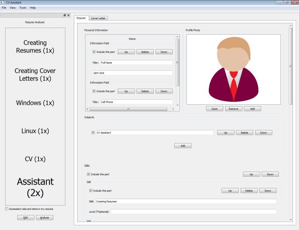Click the main resume vertical scrollbar handle
The width and height of the screenshot is (299, 230).
tap(291, 66)
